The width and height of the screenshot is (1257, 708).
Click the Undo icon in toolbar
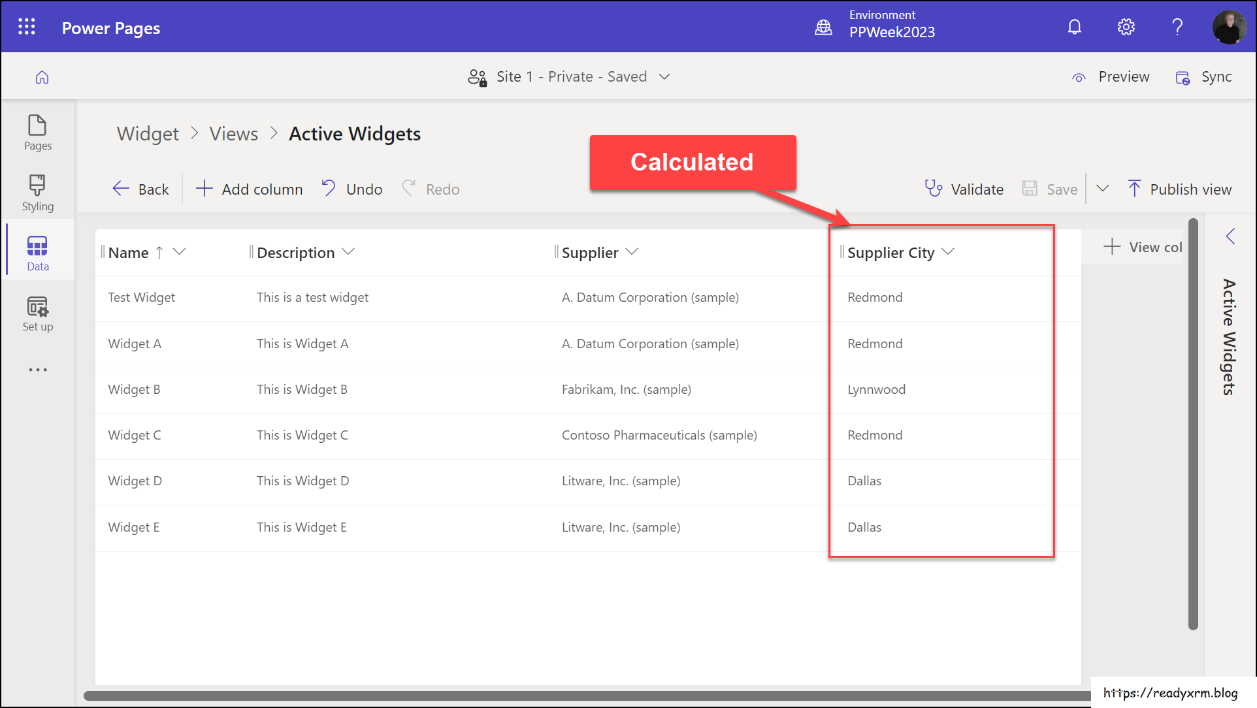[x=328, y=188]
